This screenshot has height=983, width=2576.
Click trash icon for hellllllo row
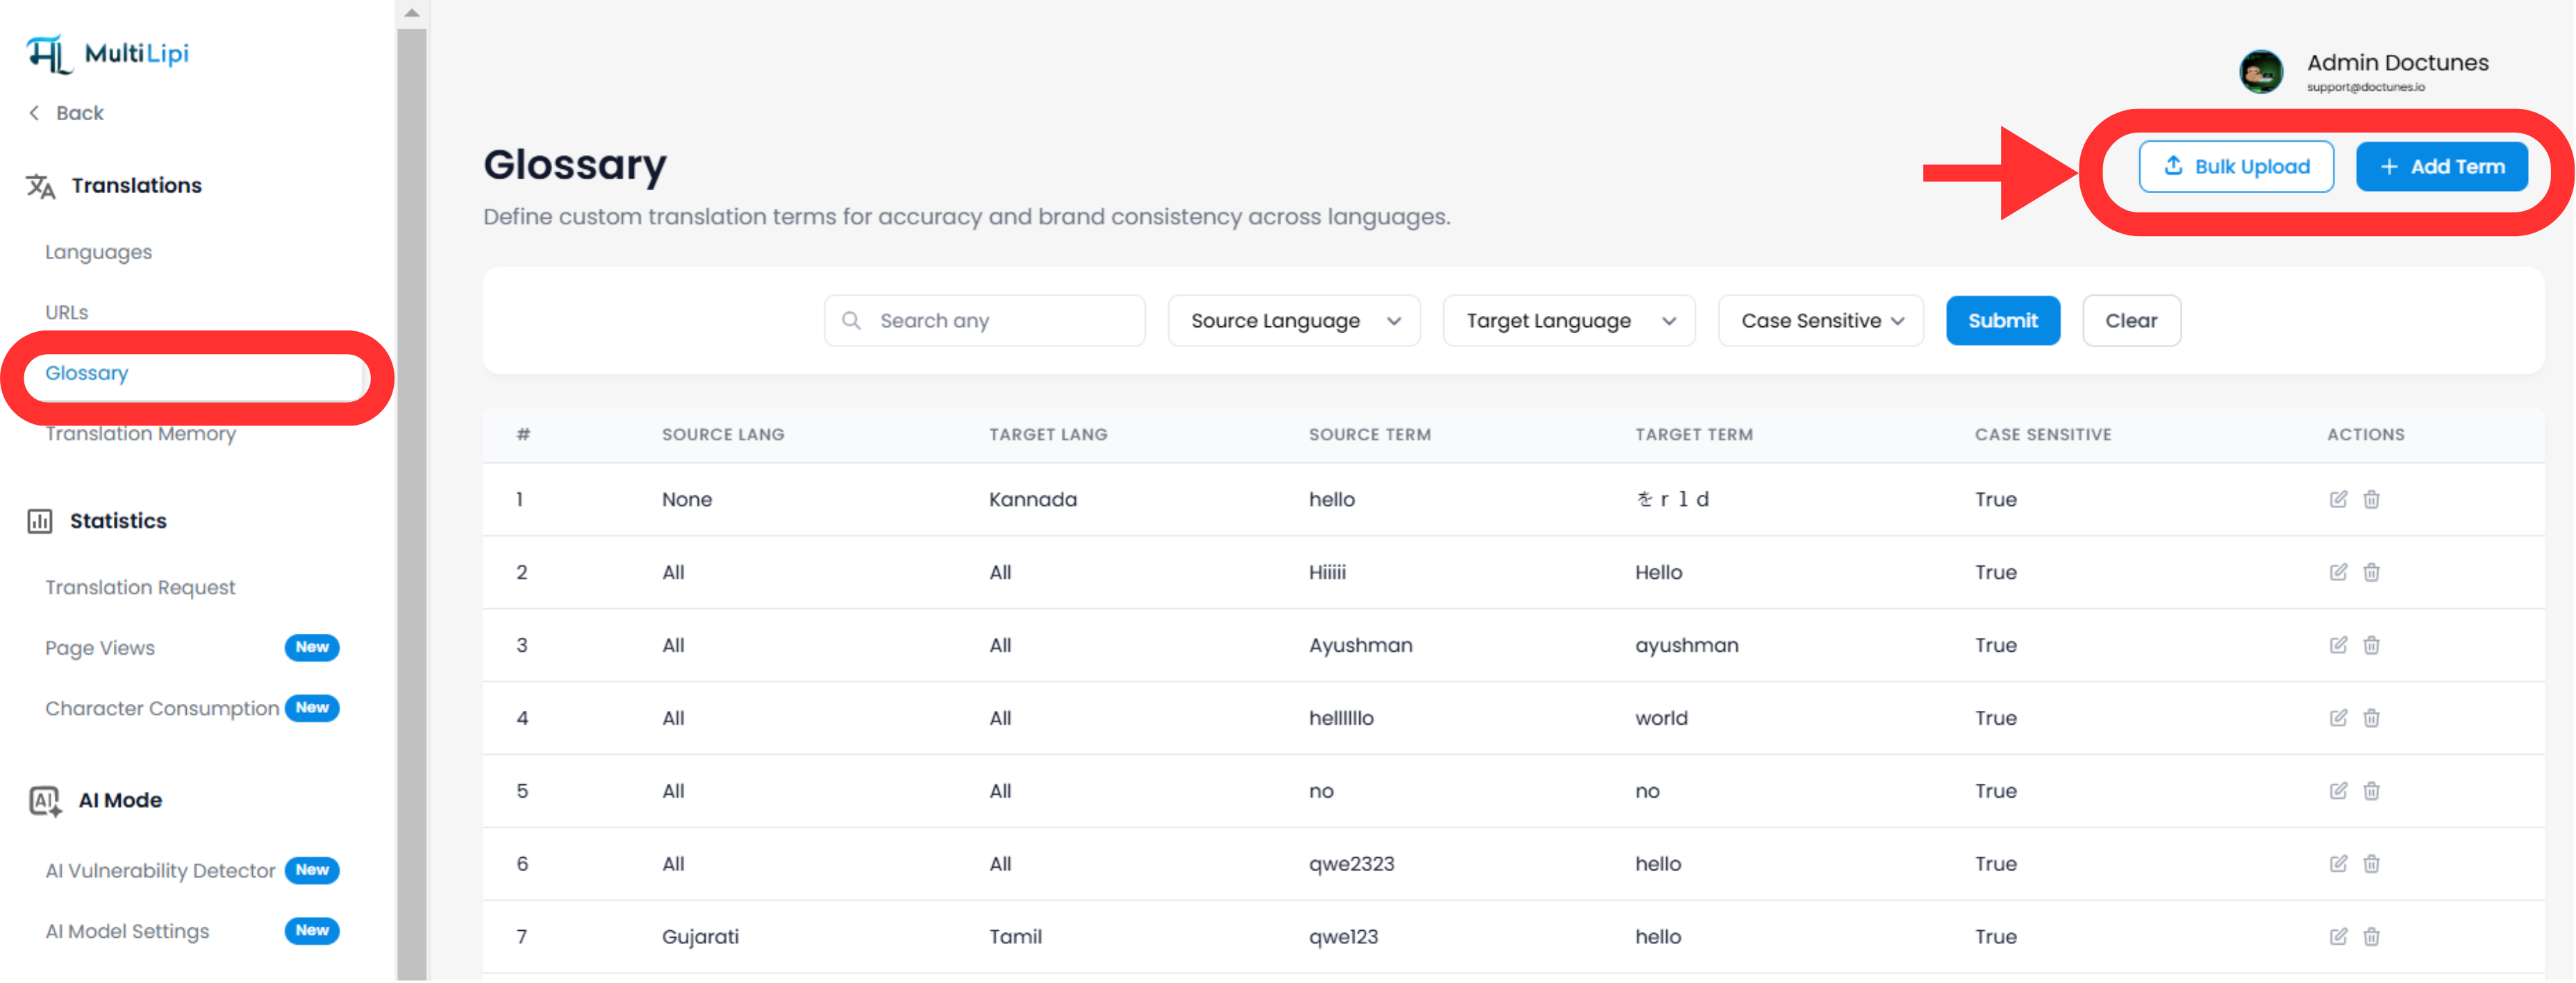[x=2371, y=719]
